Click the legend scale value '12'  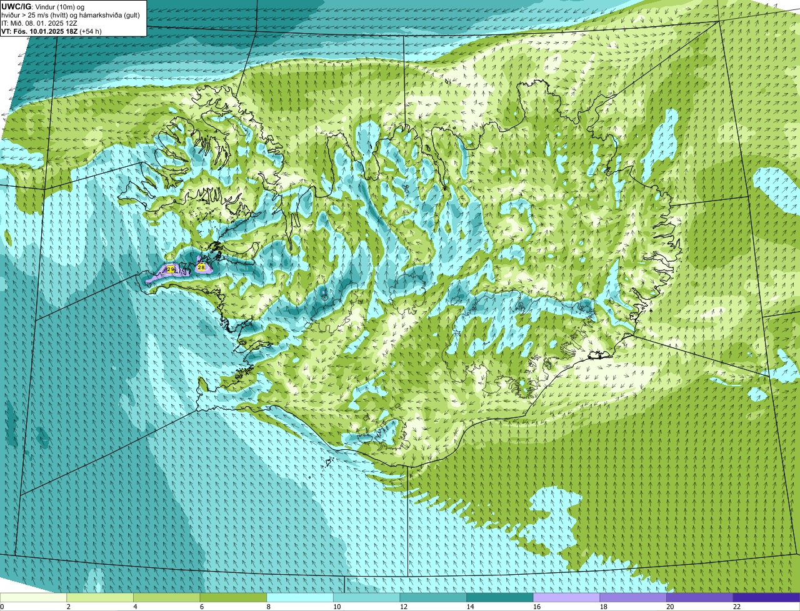(404, 607)
